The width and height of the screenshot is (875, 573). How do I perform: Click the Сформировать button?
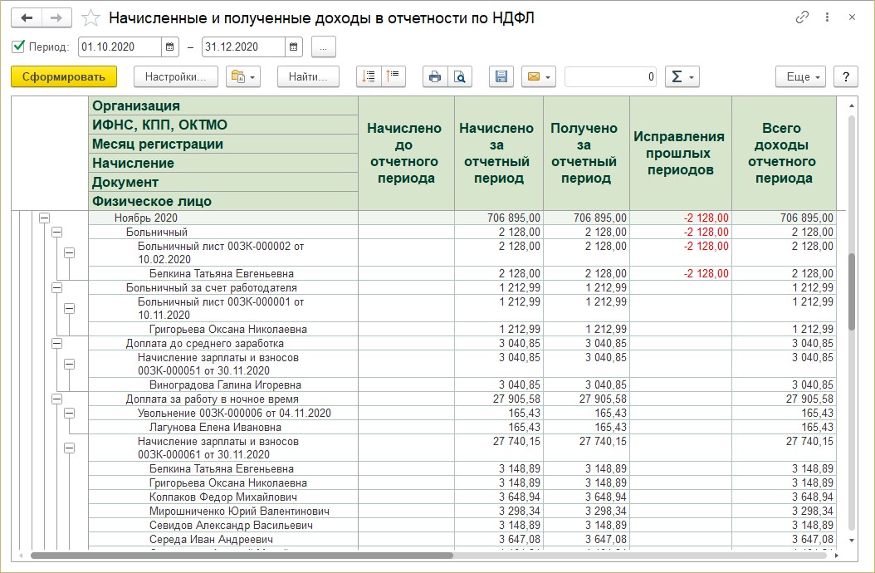[64, 76]
